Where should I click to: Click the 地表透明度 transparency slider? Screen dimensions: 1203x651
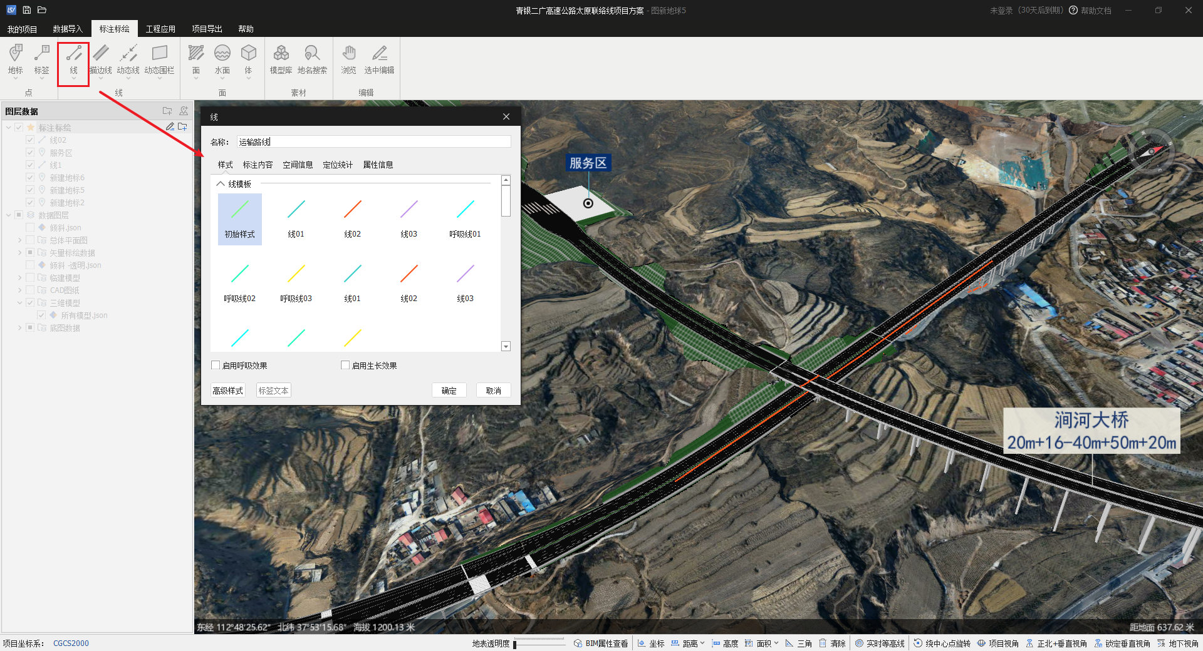coord(539,643)
